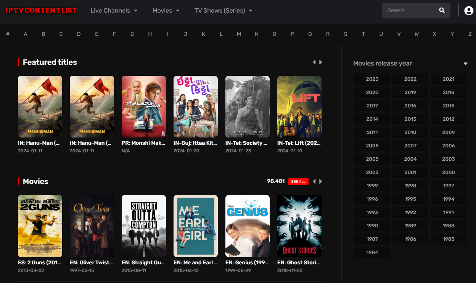The image size is (476, 283).
Task: Open the TV Shows (Series) dropdown
Action: pos(223,10)
